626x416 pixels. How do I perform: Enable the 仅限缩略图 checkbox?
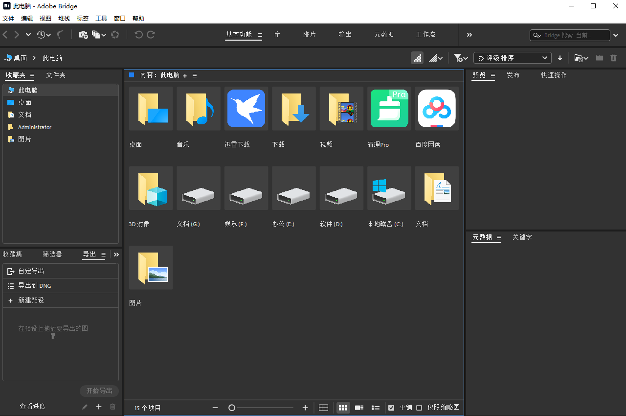click(419, 407)
